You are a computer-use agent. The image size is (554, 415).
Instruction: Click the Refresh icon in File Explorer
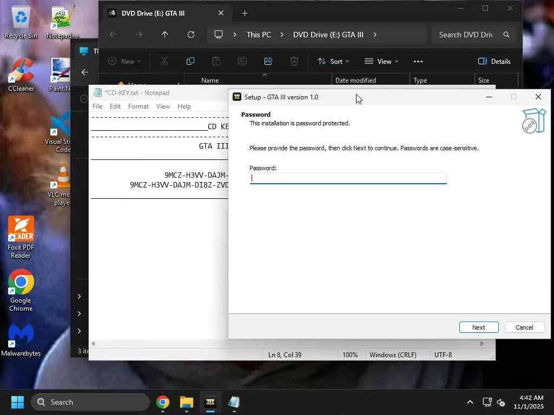point(191,35)
